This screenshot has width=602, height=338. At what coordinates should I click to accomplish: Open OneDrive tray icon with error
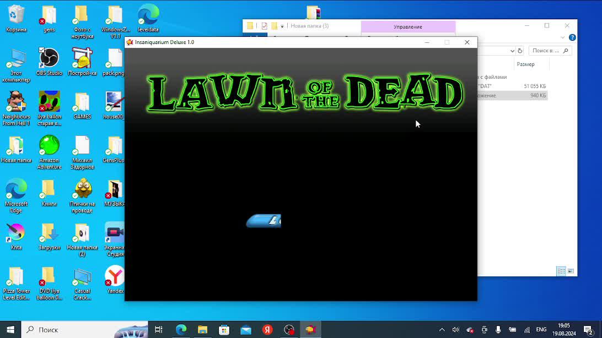(x=470, y=330)
